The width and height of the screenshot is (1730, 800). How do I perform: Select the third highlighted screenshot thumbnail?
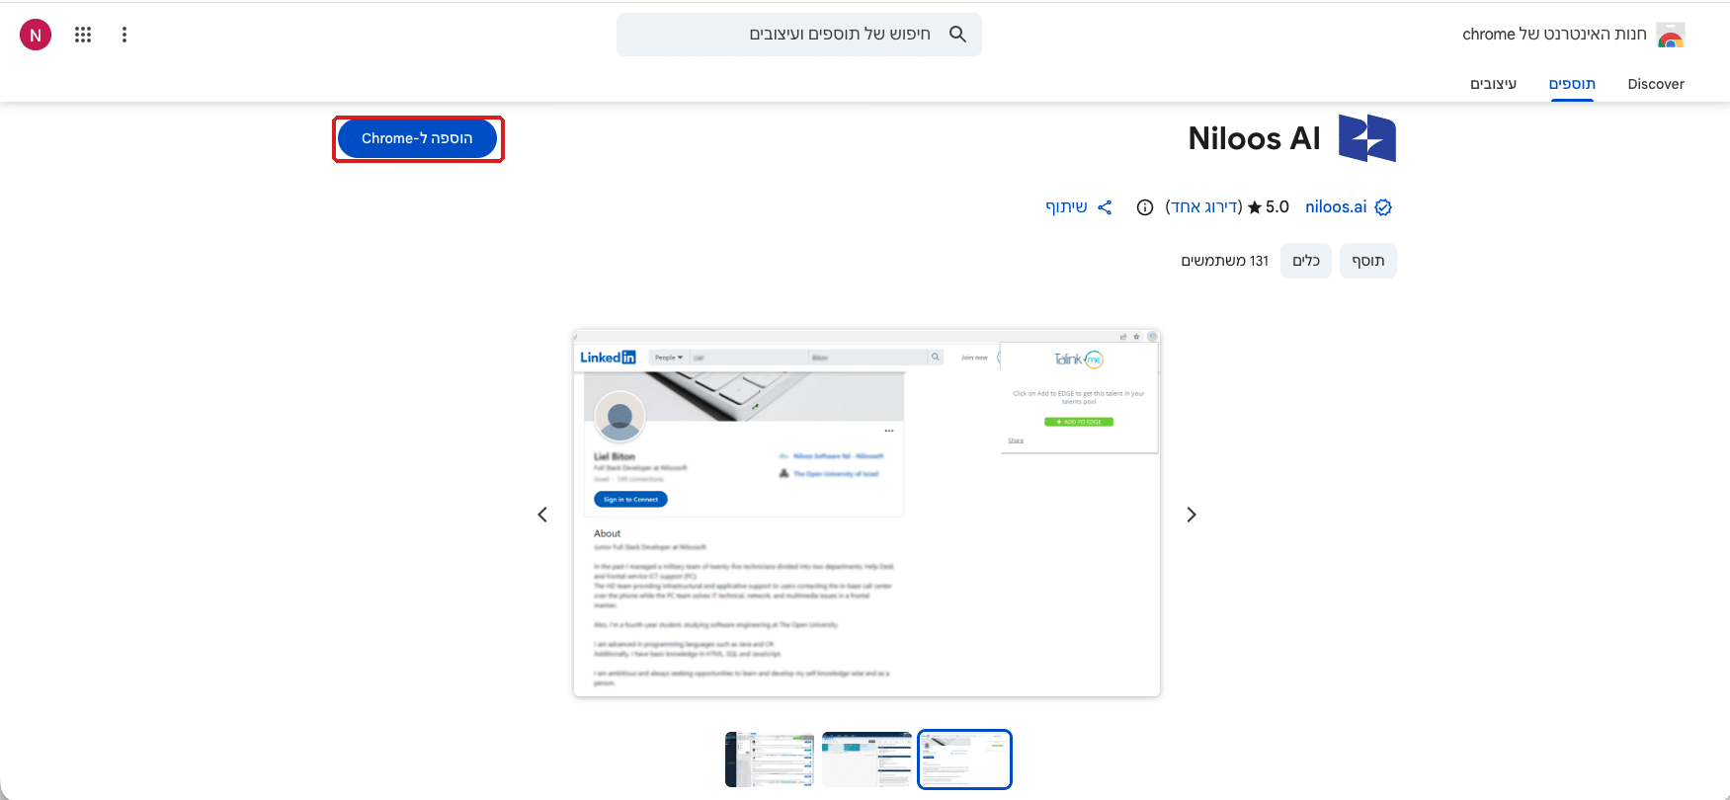[x=964, y=760]
